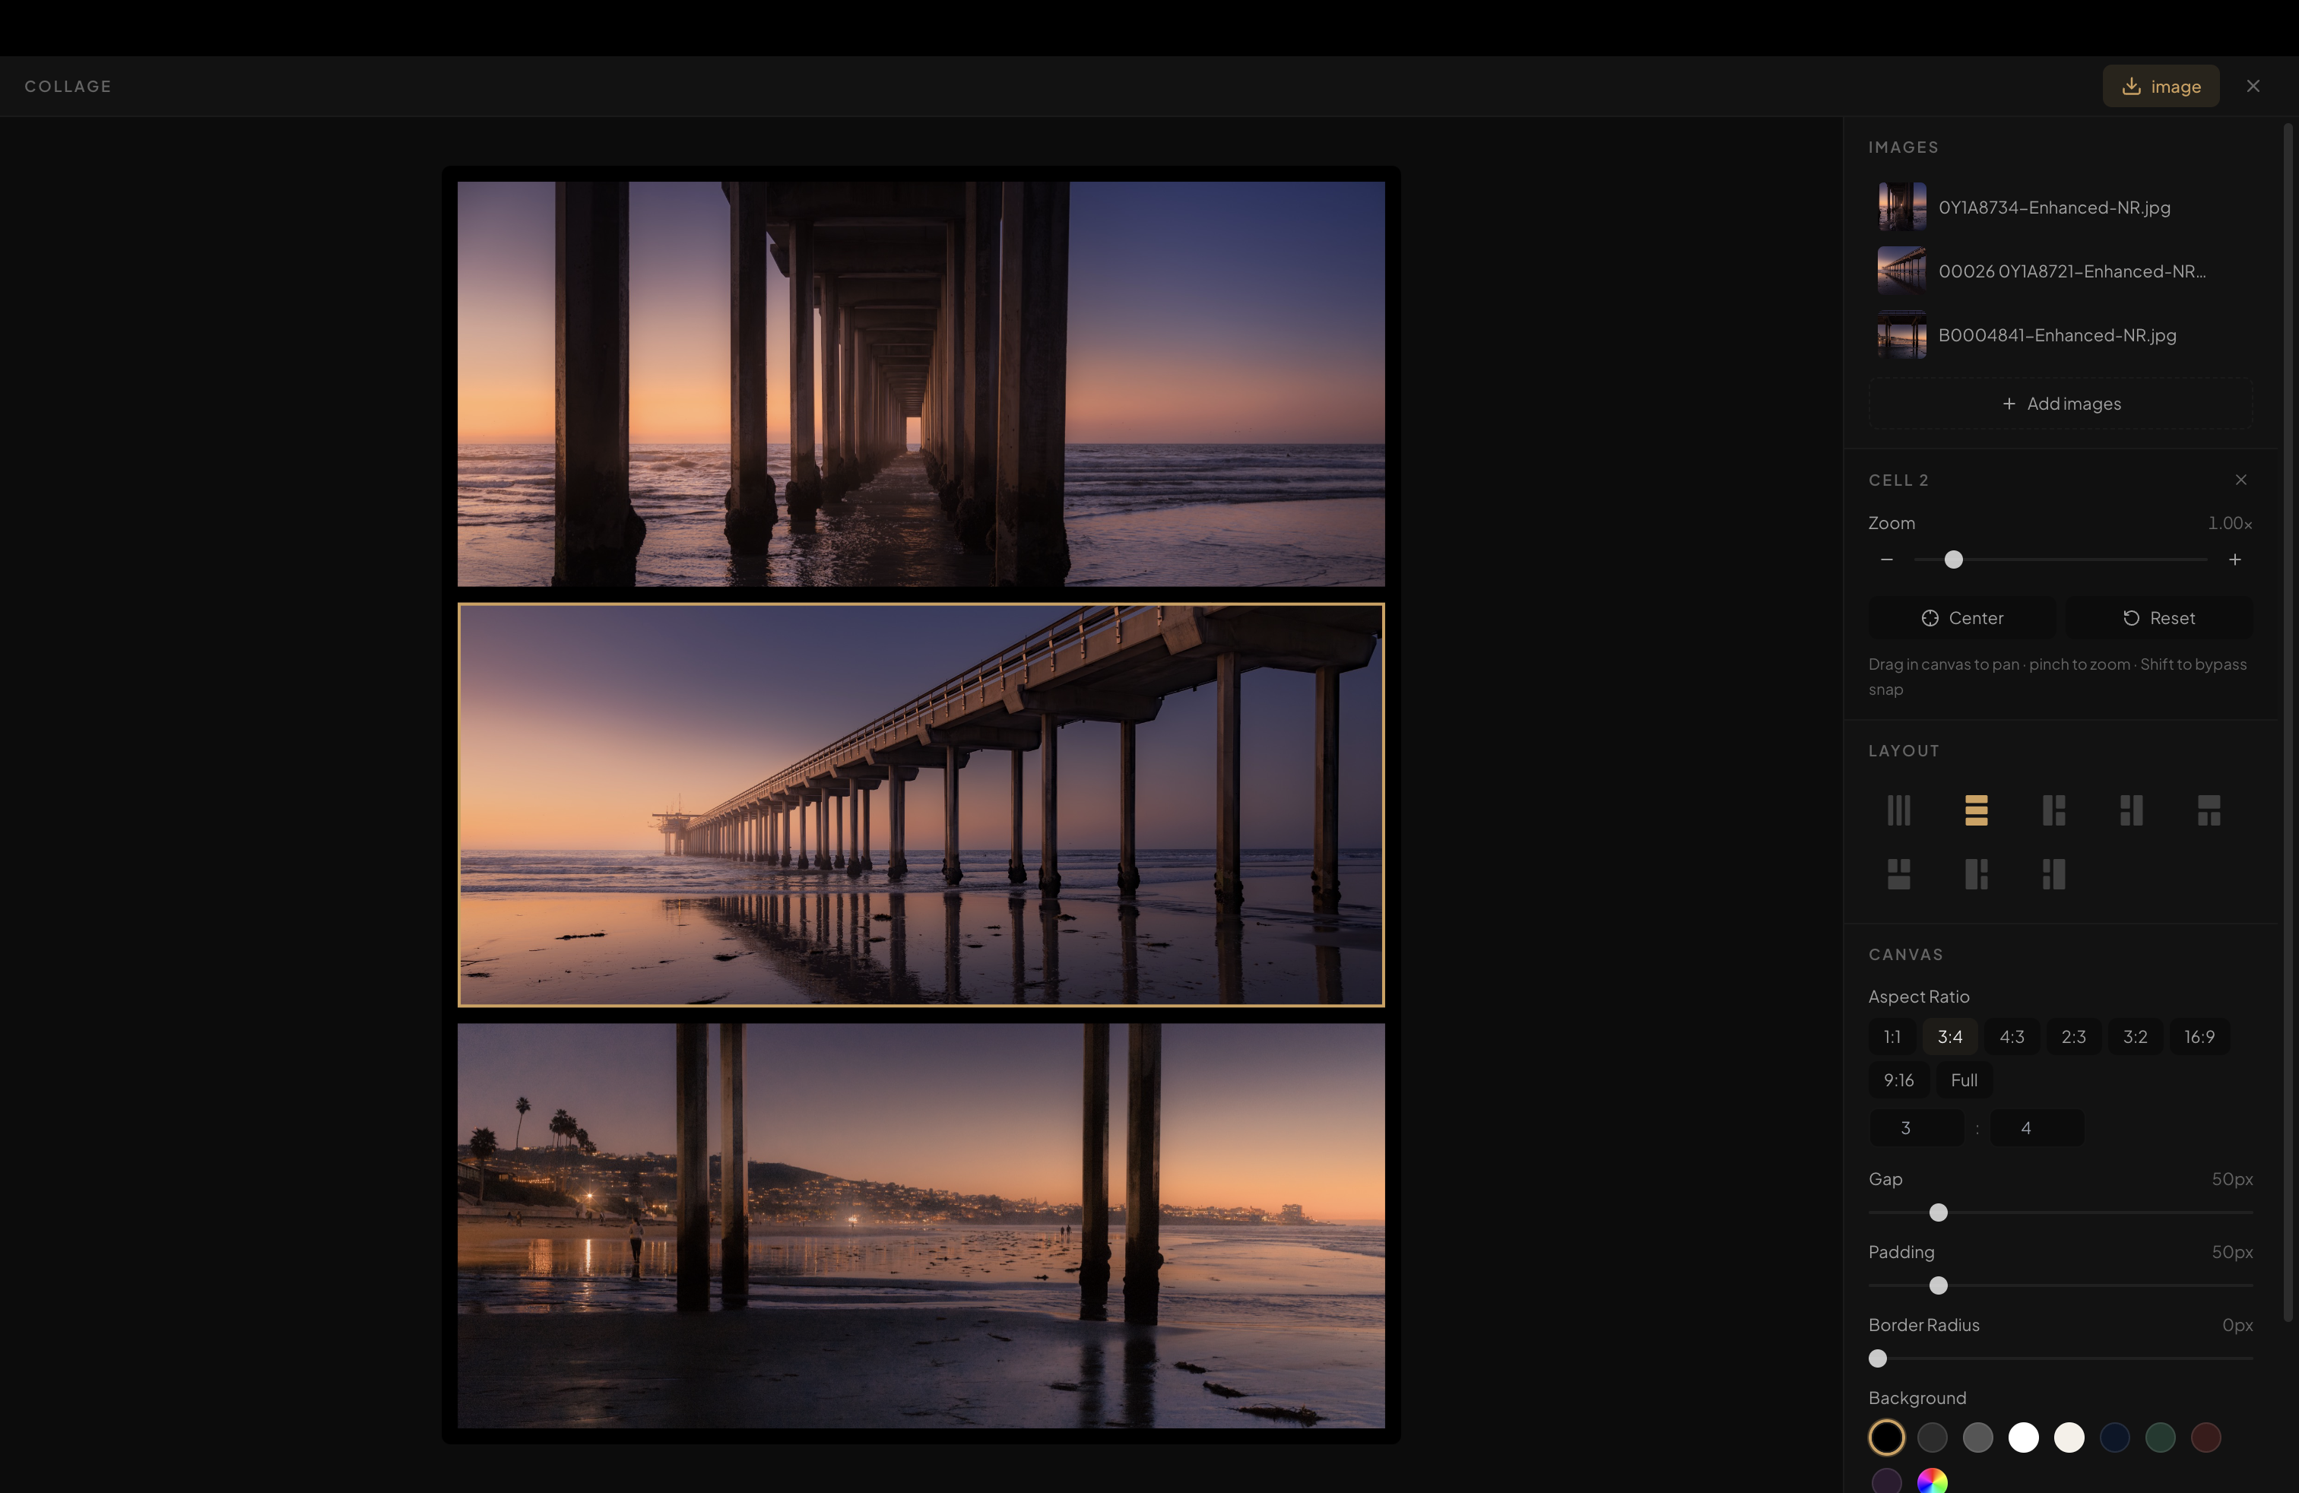This screenshot has height=1493, width=2299.
Task: Select top collage cell under the pier
Action: [x=921, y=385]
